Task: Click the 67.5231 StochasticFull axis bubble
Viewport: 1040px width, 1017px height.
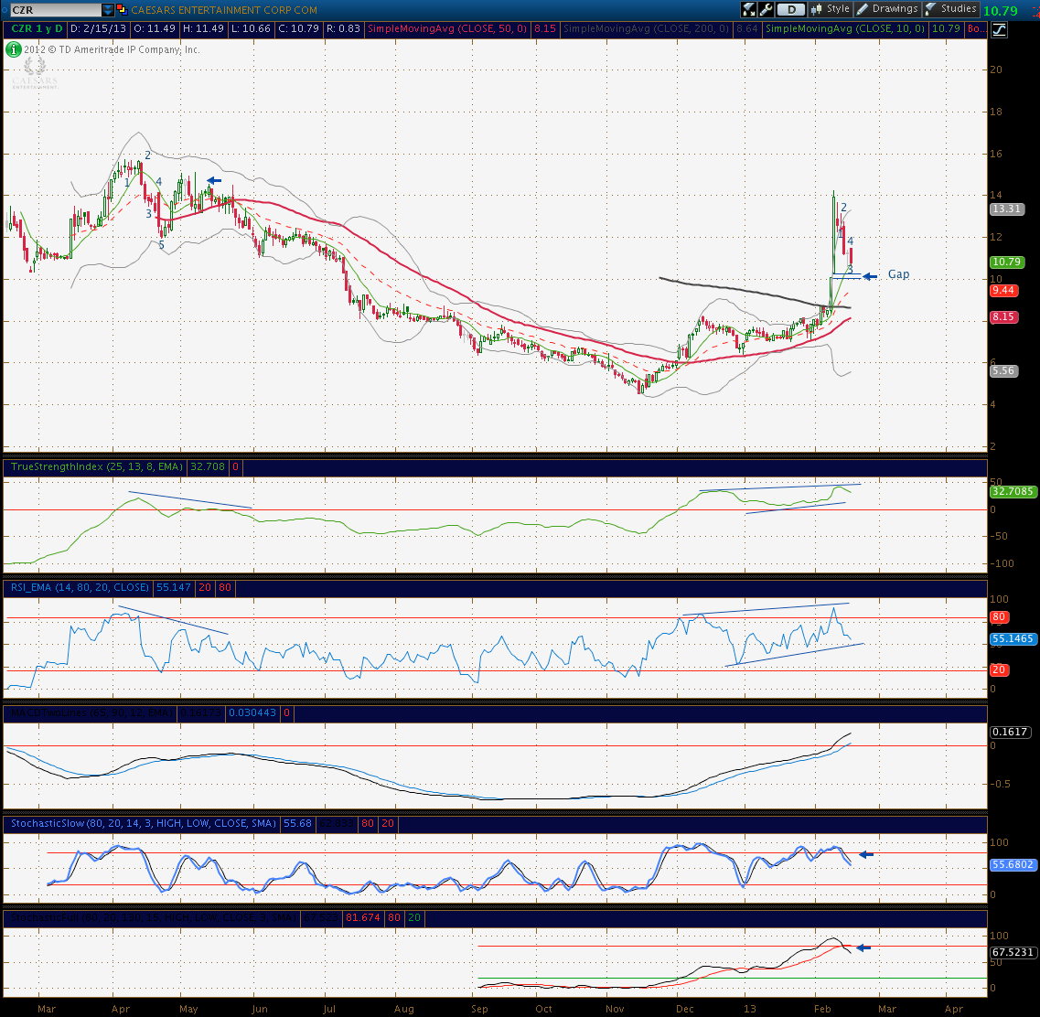Action: (x=1013, y=952)
